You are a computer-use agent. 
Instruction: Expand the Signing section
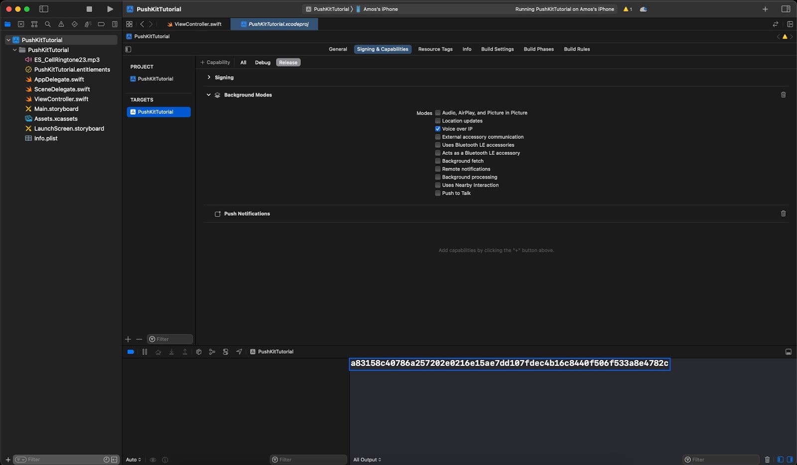coord(209,78)
